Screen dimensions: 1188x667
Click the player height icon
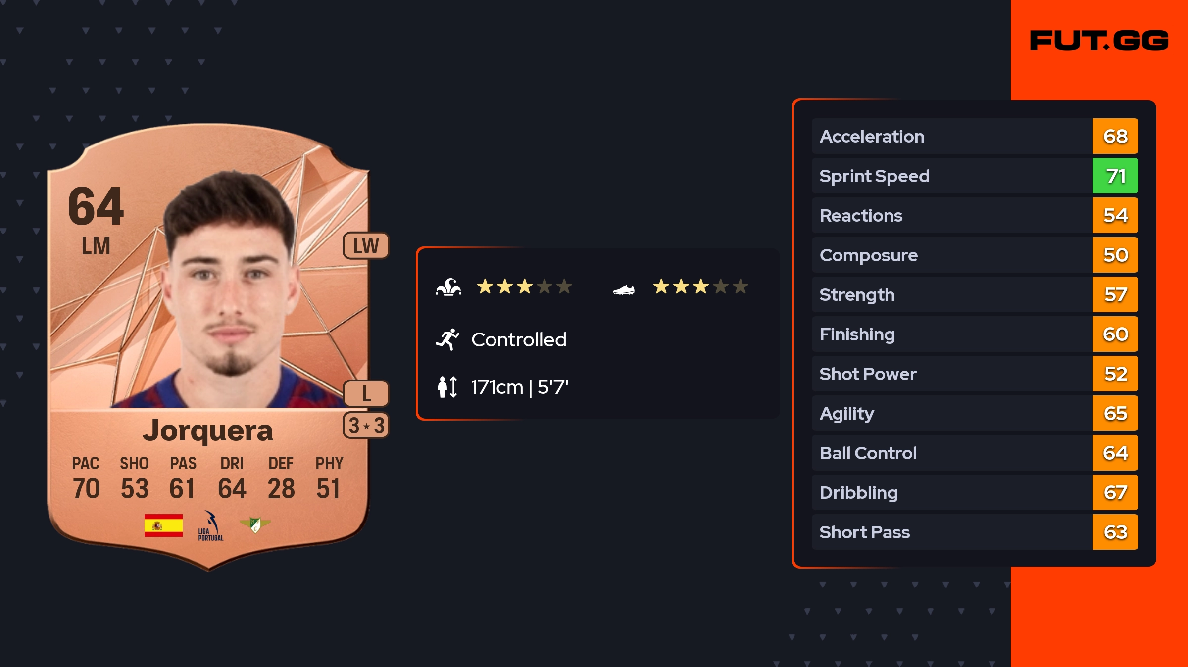(447, 387)
